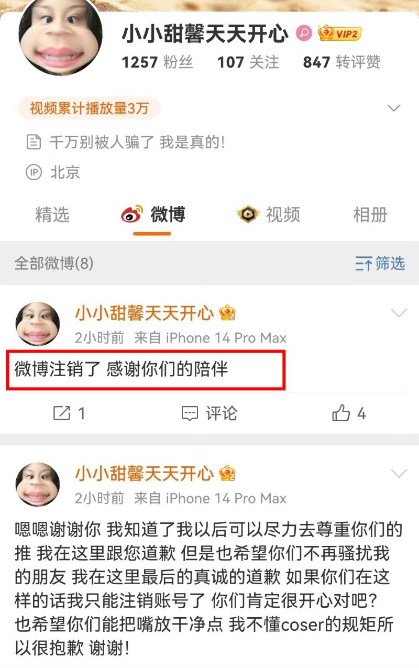The width and height of the screenshot is (419, 668).
Task: Open the 筛选 filter menu
Action: coord(380,263)
